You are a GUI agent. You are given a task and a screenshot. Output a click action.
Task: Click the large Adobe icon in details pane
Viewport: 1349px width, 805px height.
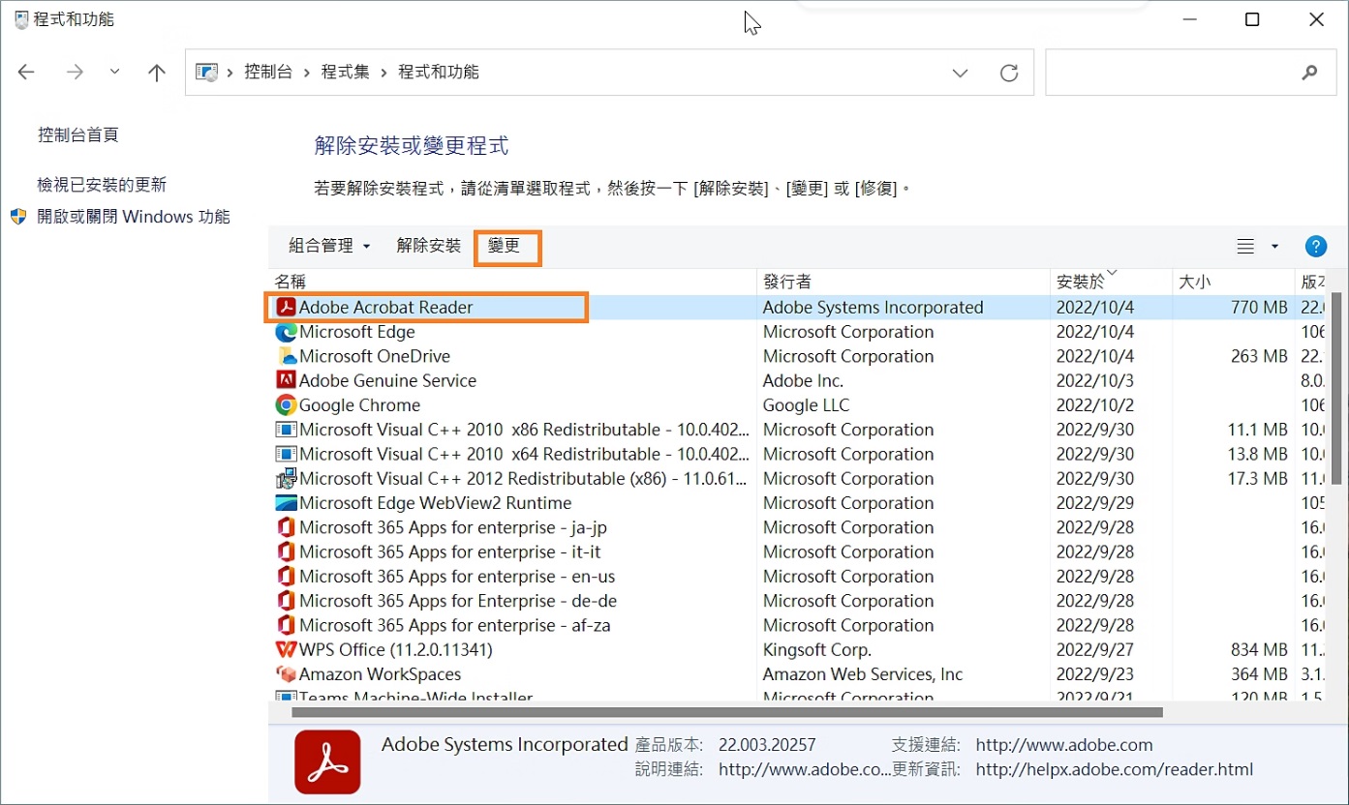(x=327, y=761)
